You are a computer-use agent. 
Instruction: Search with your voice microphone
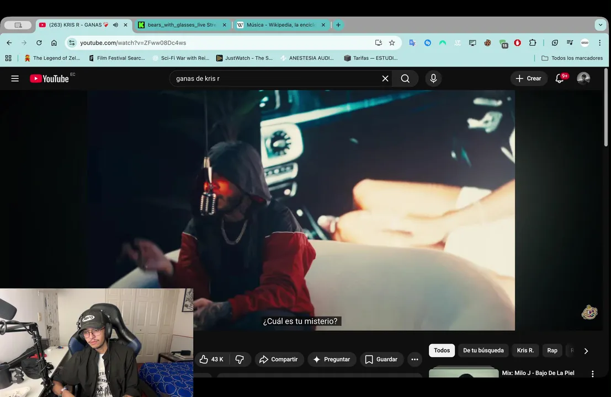(x=433, y=79)
